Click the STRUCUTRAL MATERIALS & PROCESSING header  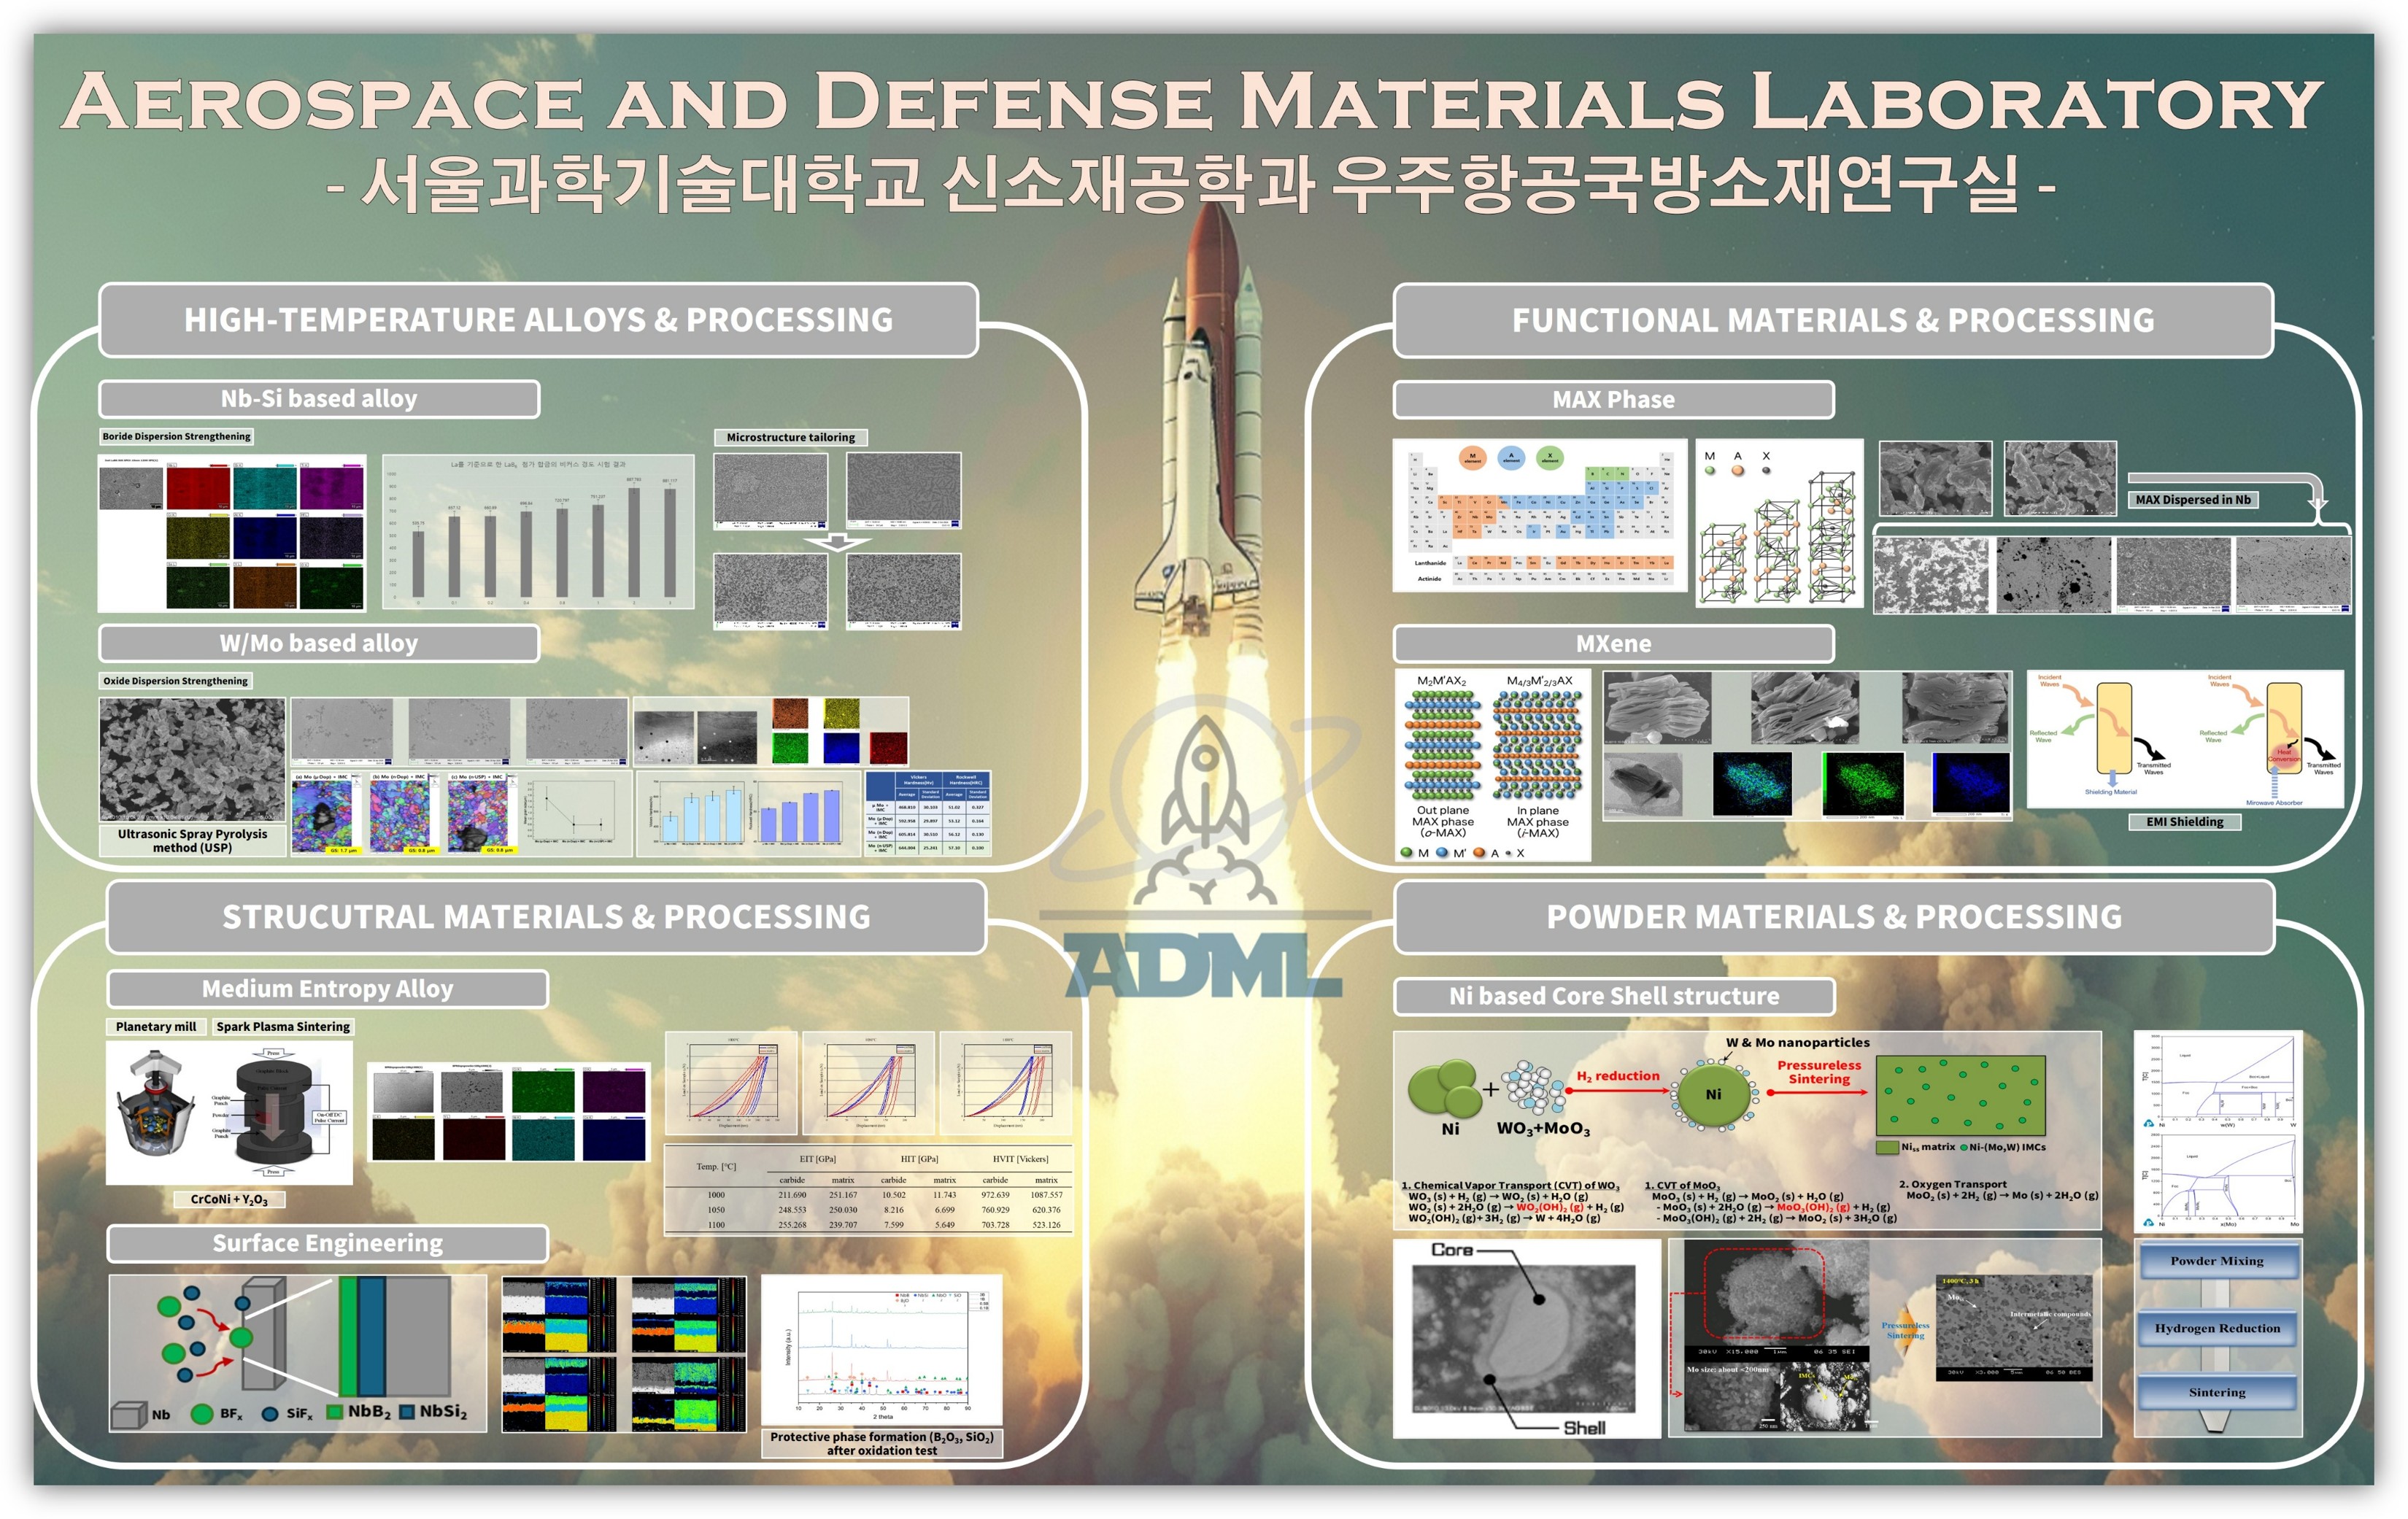546,917
